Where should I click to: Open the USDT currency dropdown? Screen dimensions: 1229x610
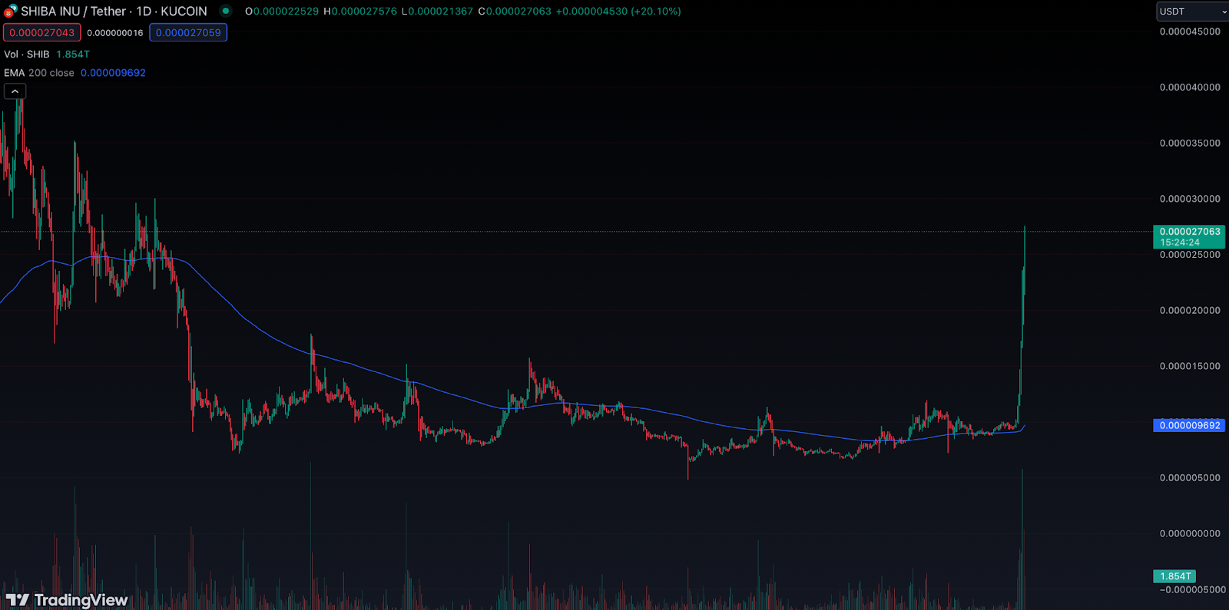tap(1192, 12)
